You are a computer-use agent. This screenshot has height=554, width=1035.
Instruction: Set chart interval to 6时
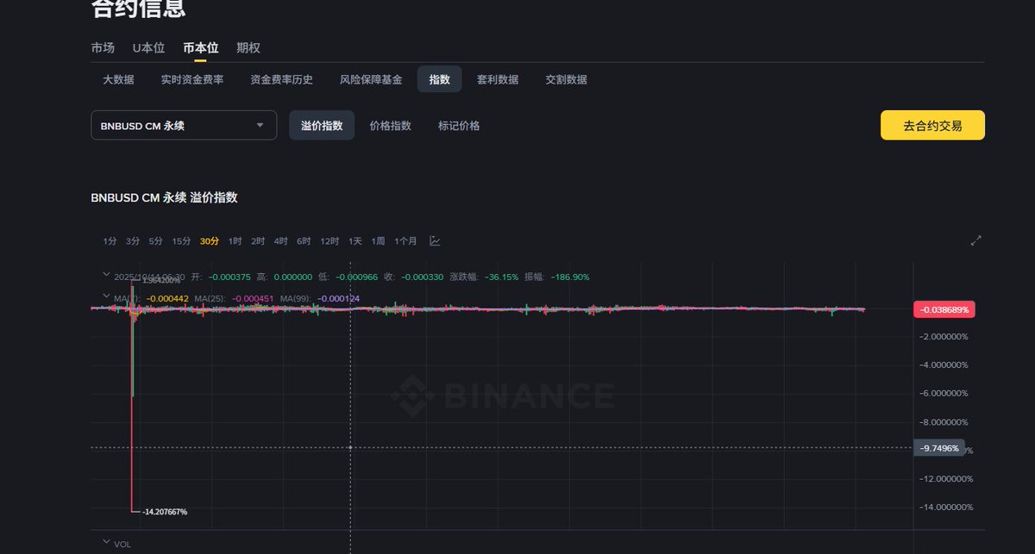pos(304,241)
